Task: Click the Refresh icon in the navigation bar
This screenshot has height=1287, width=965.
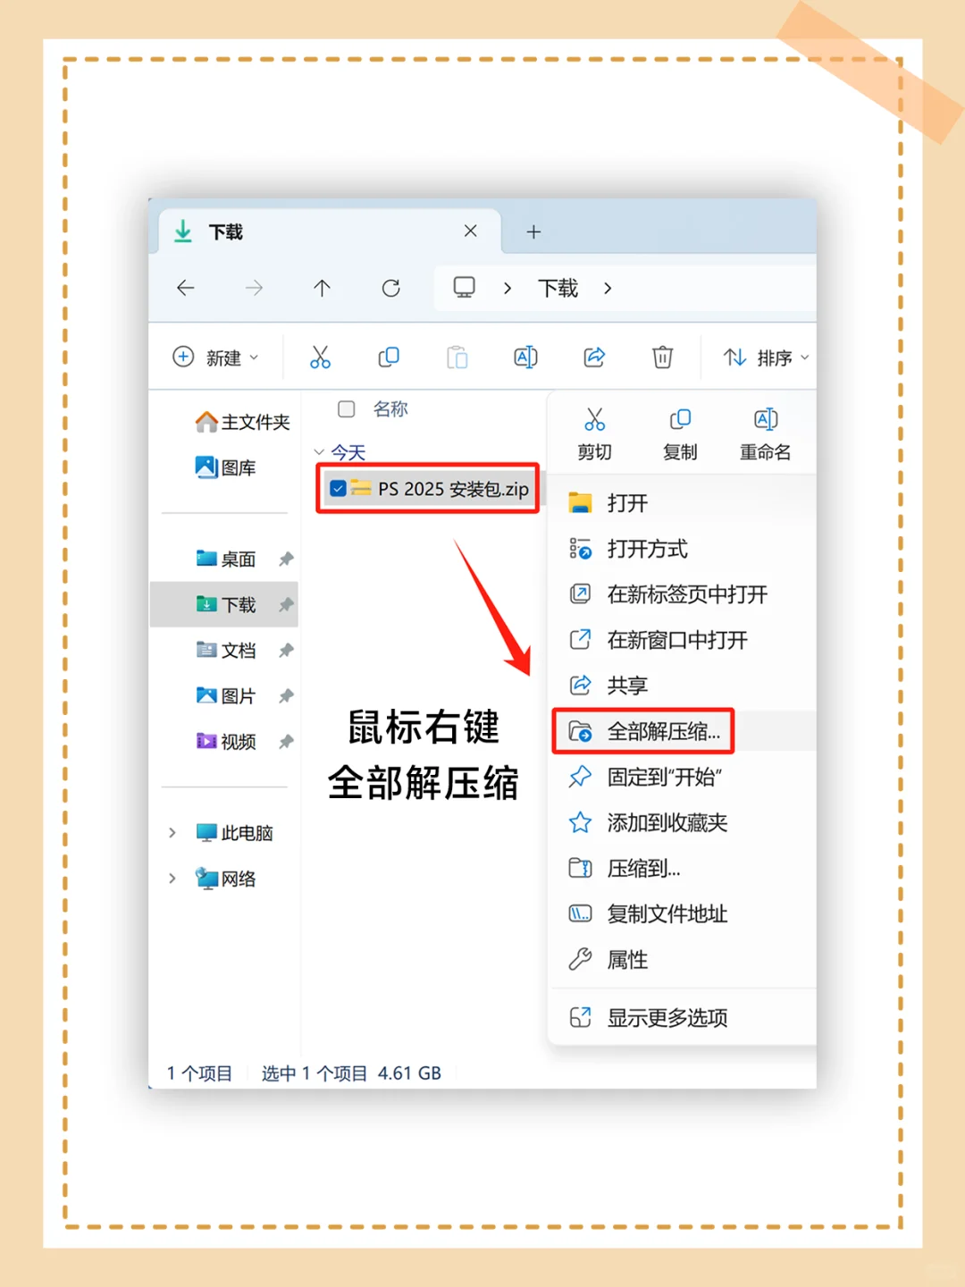Action: (x=390, y=288)
